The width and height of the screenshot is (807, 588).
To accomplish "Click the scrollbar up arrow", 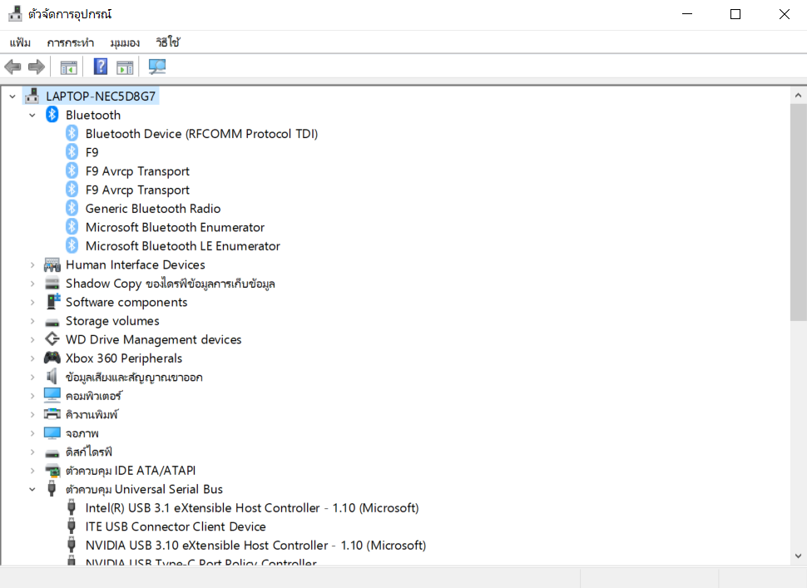I will (x=798, y=95).
